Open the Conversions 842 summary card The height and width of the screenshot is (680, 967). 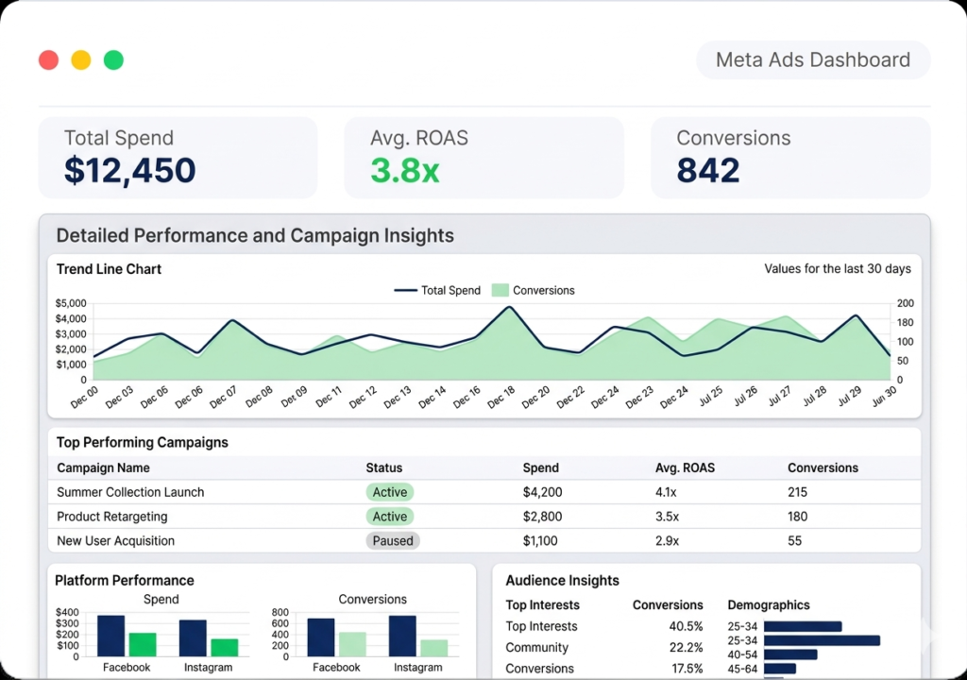point(790,158)
